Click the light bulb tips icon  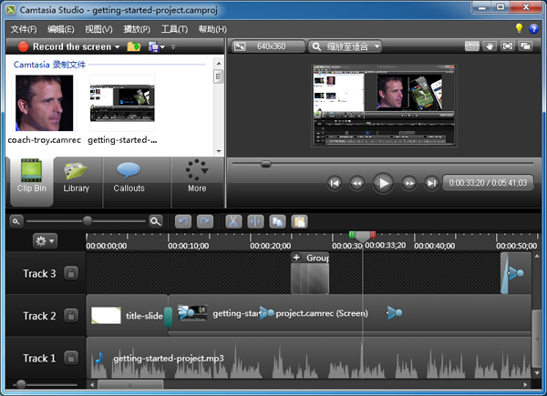coord(519,28)
